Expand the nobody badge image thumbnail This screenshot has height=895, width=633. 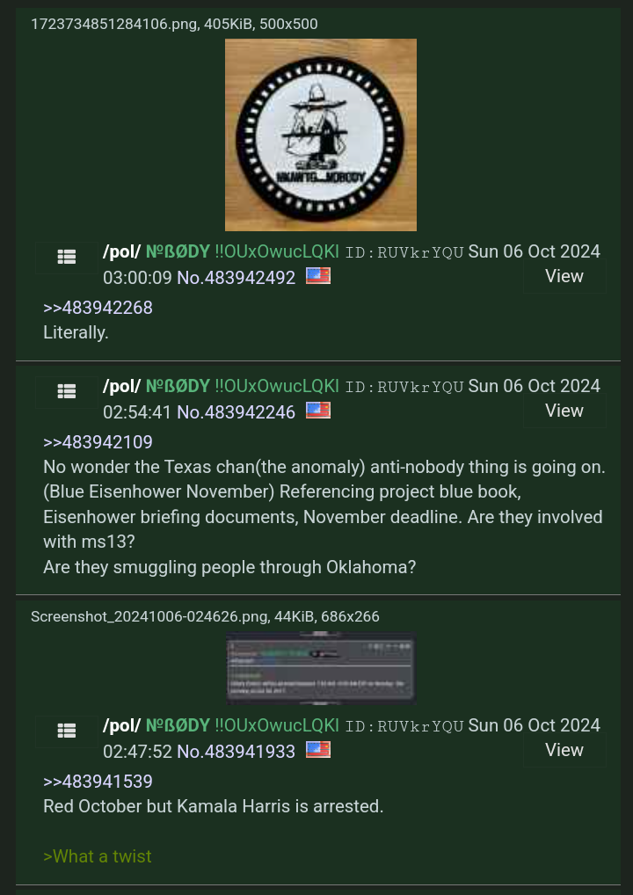click(321, 135)
